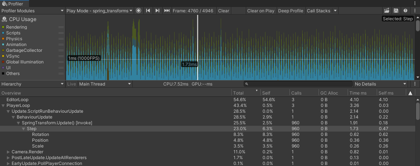Screen dimensions: 420x166
Task: Open the hierarchy panel kebab menu
Action: click(415, 84)
